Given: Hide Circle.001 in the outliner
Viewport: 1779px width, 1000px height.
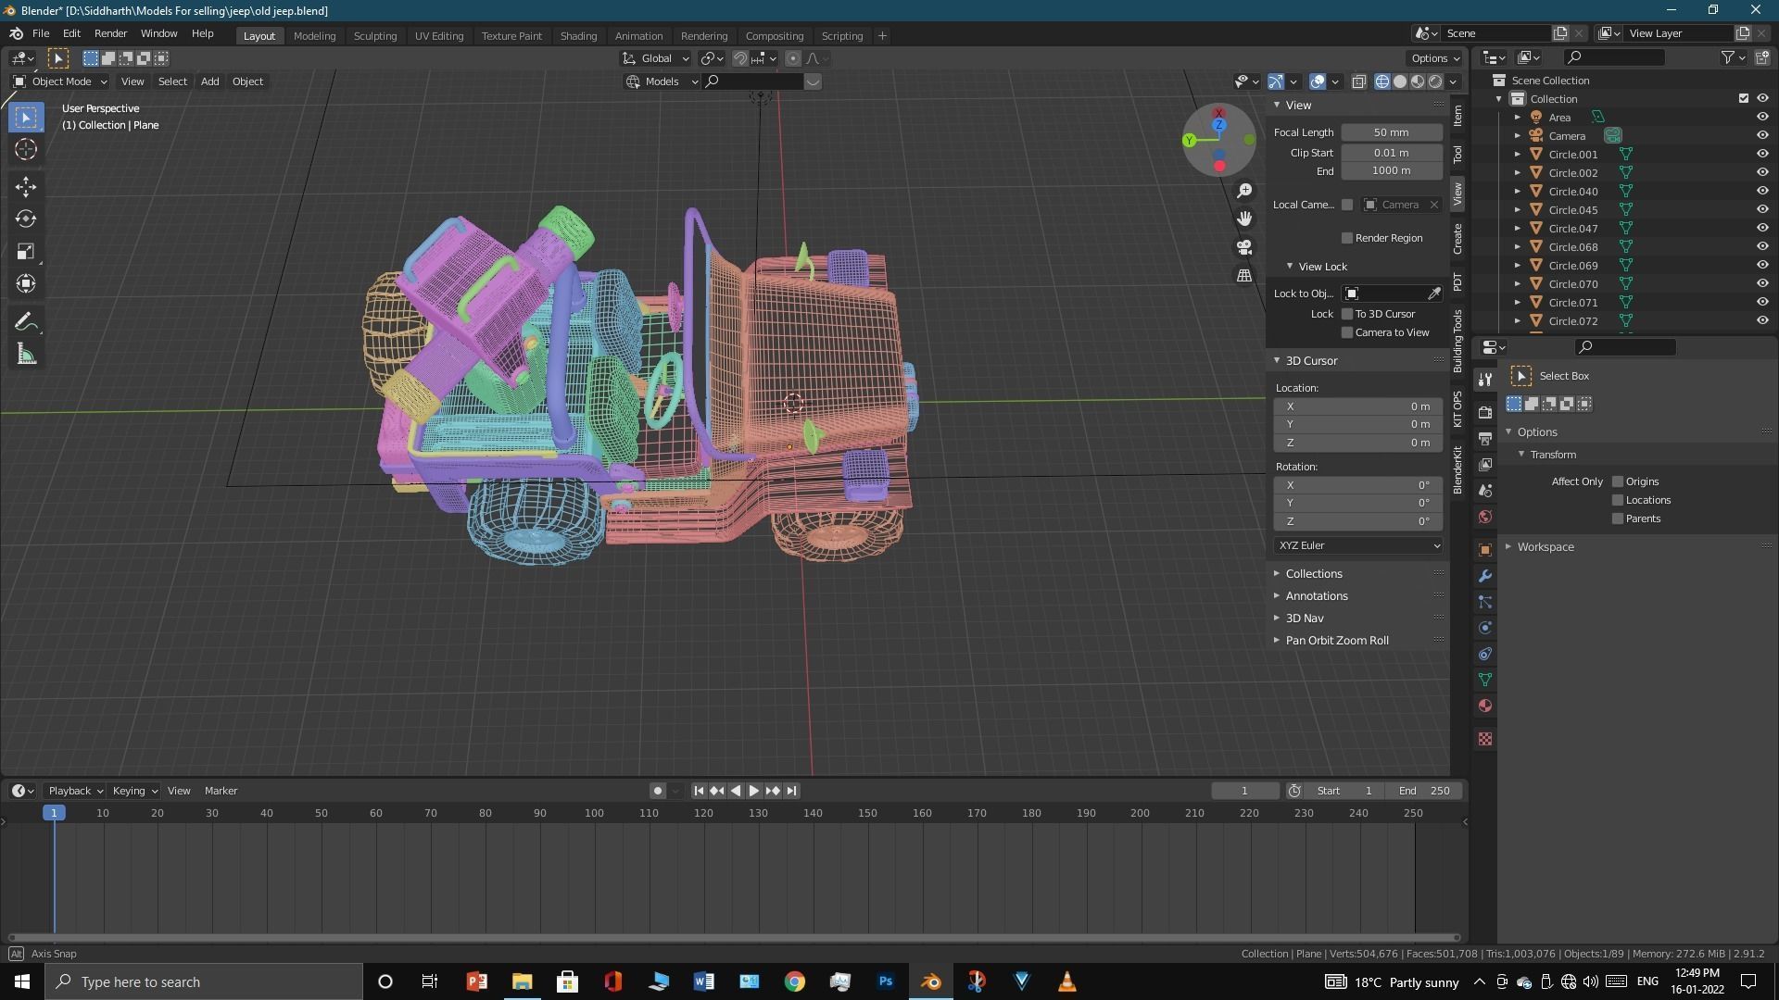Looking at the screenshot, I should click(1762, 154).
